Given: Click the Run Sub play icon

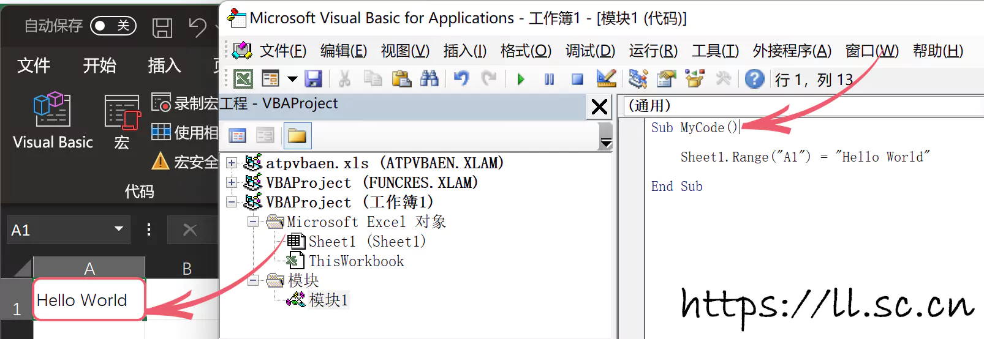Looking at the screenshot, I should 521,79.
